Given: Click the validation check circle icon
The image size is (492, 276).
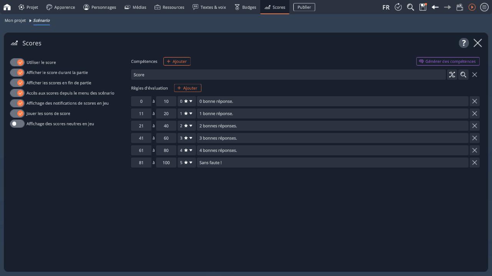Looking at the screenshot, I should click(x=398, y=7).
